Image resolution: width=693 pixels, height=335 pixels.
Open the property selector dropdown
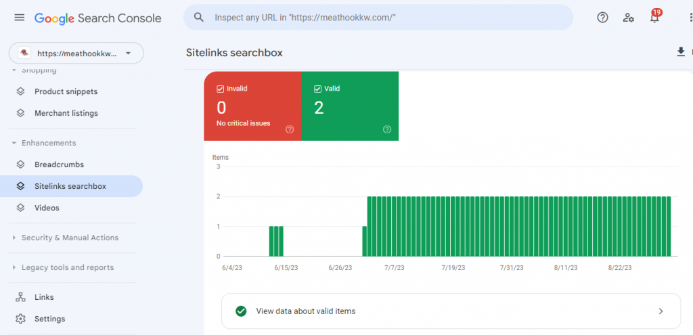coord(76,53)
